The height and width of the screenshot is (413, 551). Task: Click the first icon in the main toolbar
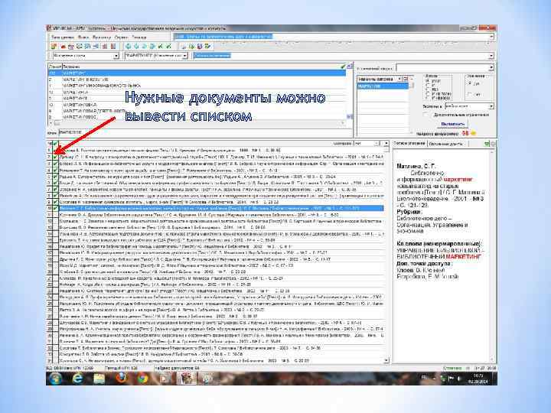coord(54,46)
